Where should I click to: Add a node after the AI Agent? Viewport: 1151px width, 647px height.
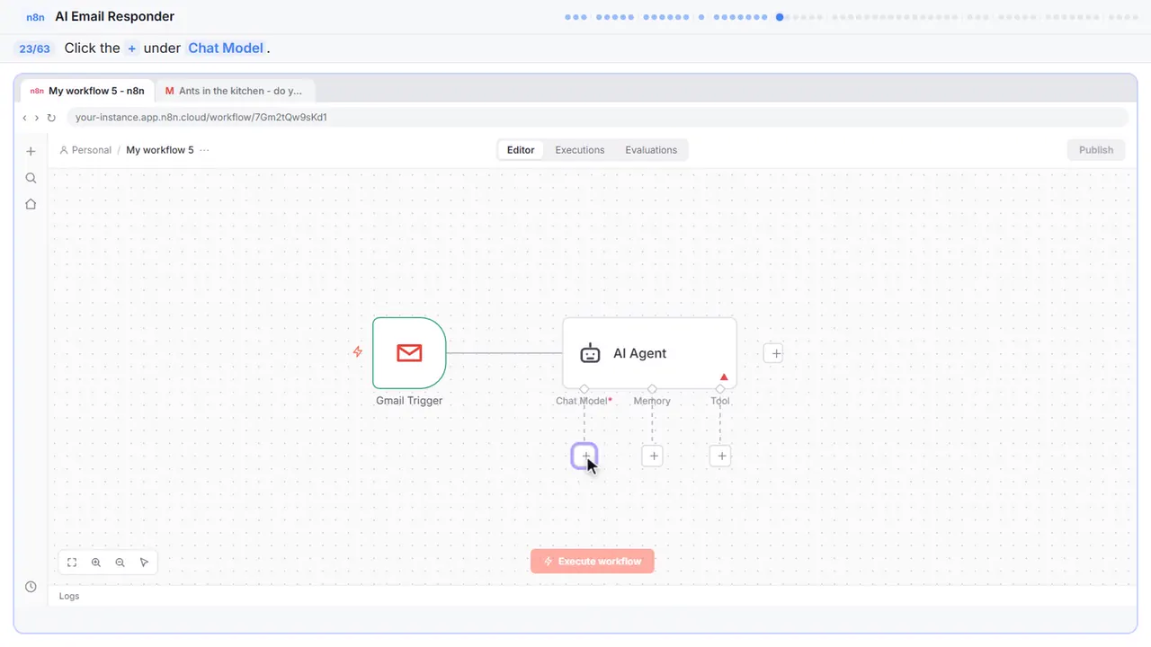(x=775, y=353)
